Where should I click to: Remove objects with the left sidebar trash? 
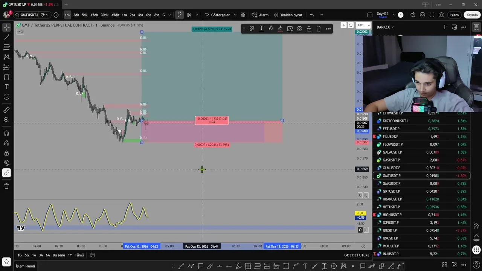[x=6, y=186]
